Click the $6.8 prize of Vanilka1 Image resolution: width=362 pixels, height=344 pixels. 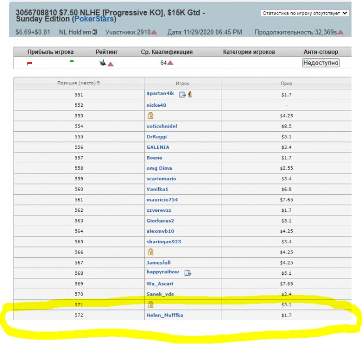286,189
